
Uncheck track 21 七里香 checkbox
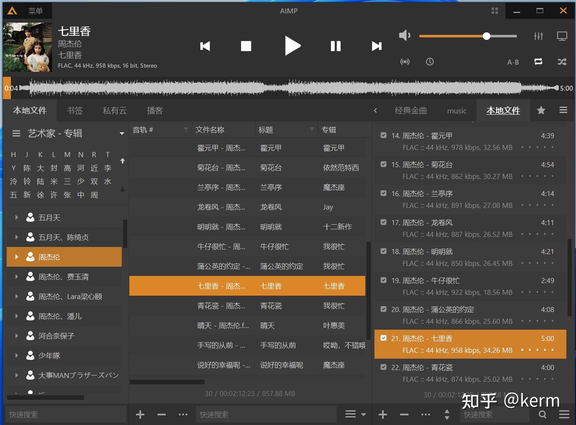pos(383,338)
